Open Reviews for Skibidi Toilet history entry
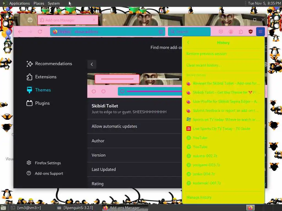The height and width of the screenshot is (211, 282). click(x=223, y=84)
